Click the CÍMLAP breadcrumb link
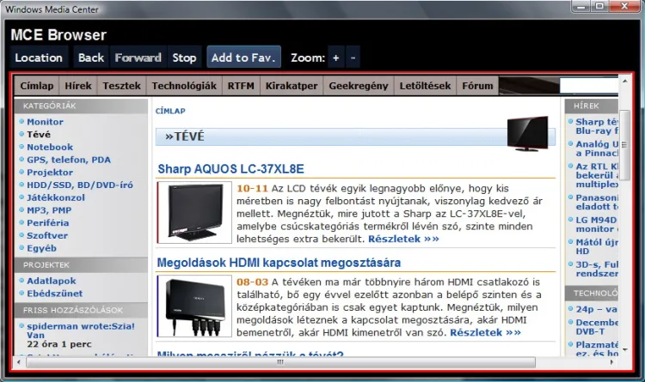 click(170, 111)
